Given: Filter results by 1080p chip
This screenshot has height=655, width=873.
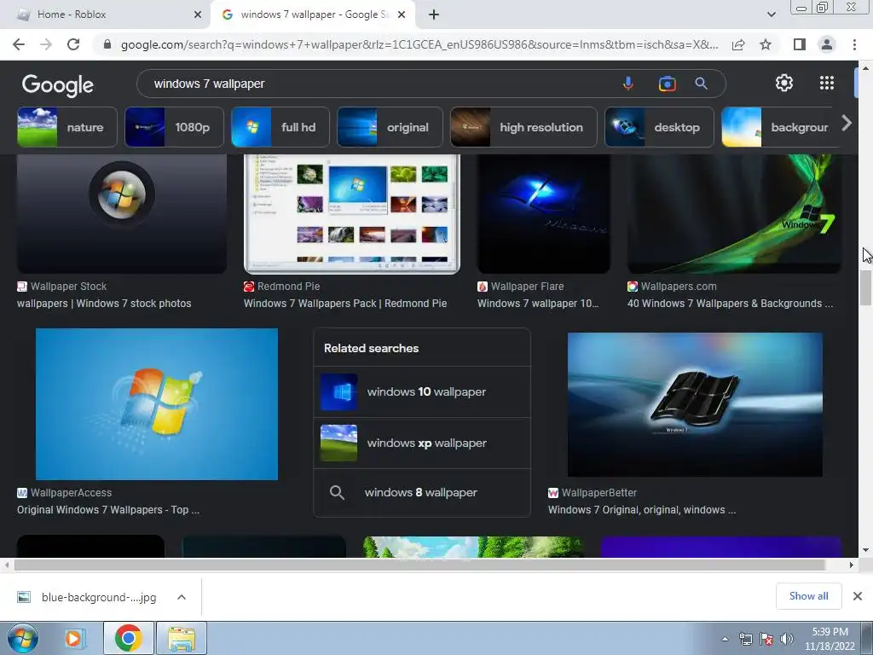Looking at the screenshot, I should [174, 127].
